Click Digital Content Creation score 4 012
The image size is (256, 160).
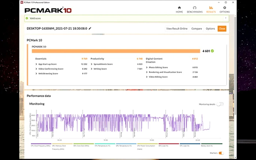[x=195, y=59]
